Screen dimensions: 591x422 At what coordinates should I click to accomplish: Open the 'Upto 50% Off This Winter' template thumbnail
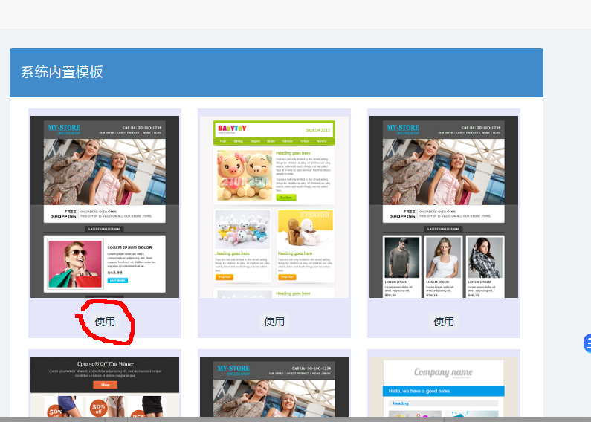click(x=105, y=387)
